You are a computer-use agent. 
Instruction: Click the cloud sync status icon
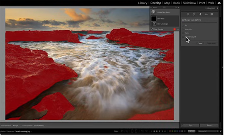click(x=219, y=3)
